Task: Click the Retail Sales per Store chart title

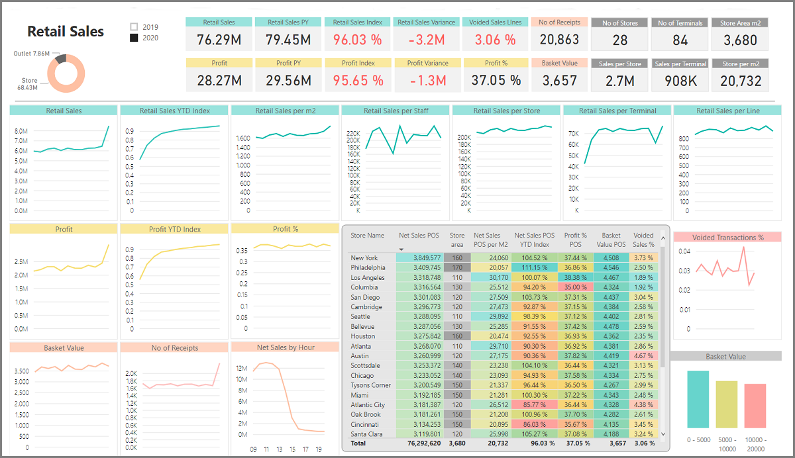Action: [x=506, y=111]
